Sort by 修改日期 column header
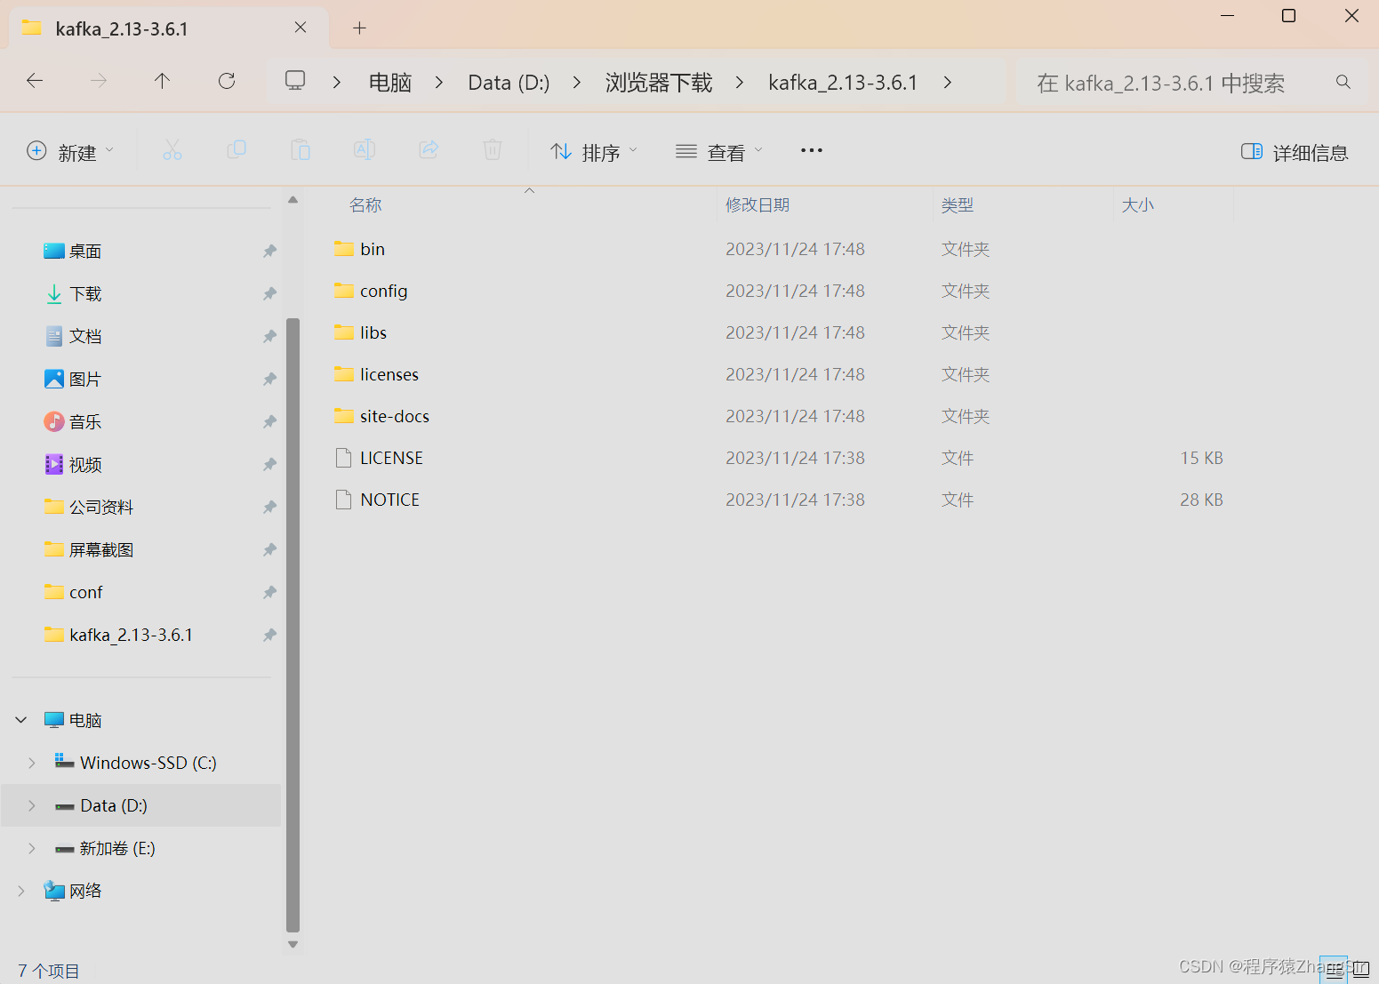1379x984 pixels. pos(758,205)
